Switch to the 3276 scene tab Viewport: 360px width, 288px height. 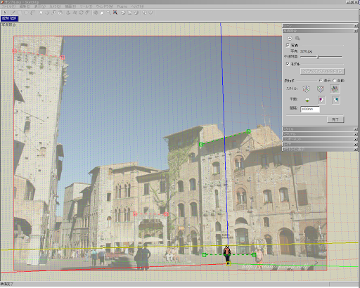[9, 18]
